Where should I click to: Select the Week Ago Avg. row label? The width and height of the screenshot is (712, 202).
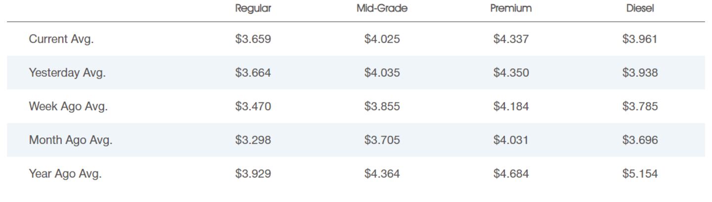click(68, 106)
